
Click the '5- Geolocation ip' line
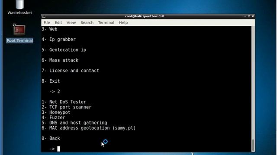point(64,50)
